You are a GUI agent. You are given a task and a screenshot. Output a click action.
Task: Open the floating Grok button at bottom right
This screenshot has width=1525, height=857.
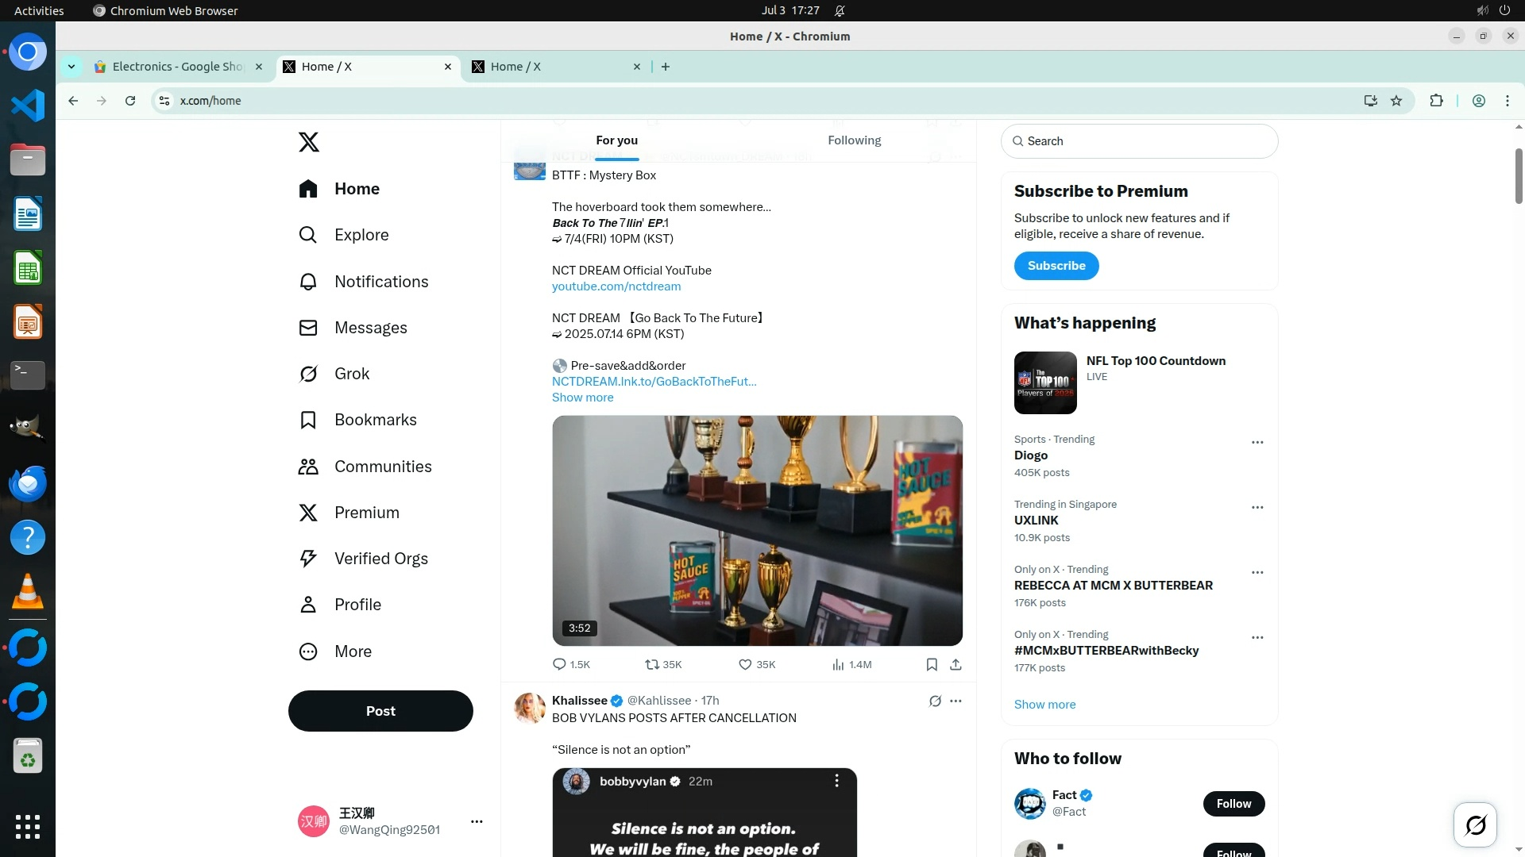coord(1475,825)
